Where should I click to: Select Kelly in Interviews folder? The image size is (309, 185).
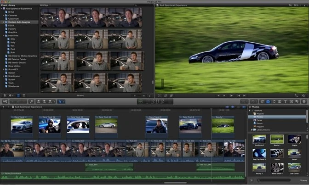13,42
